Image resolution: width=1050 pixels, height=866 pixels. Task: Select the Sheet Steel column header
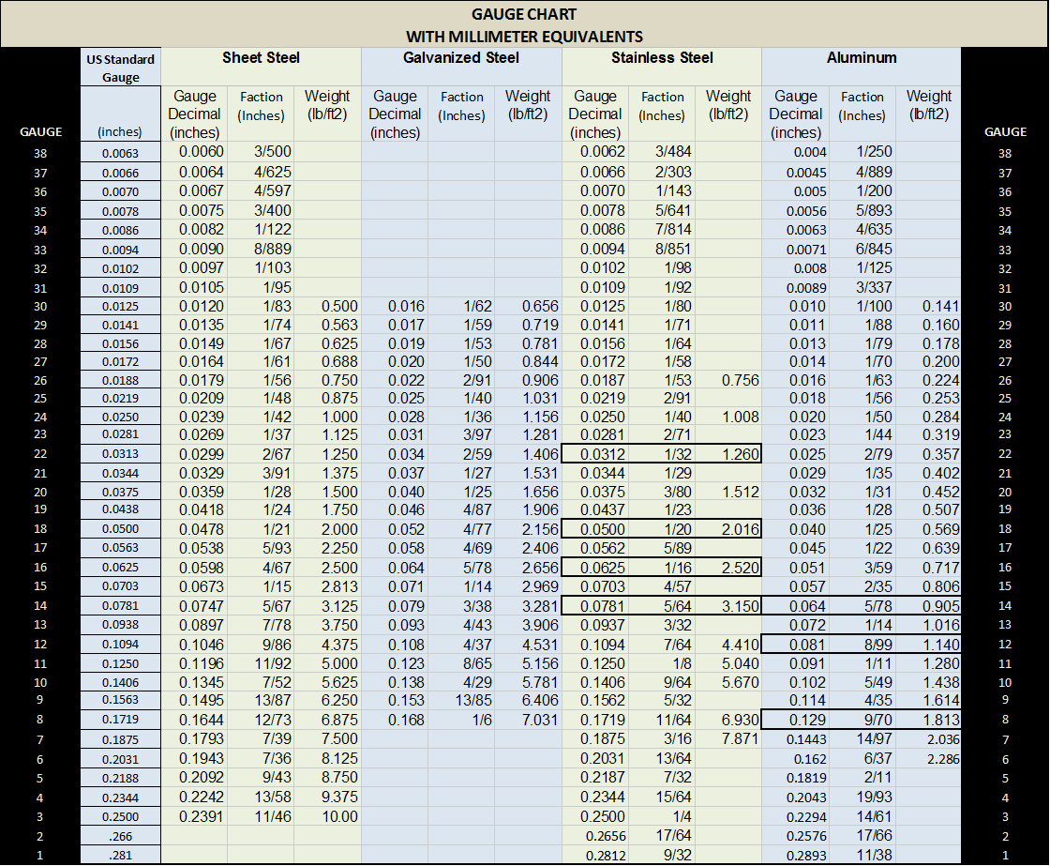pyautogui.click(x=261, y=57)
